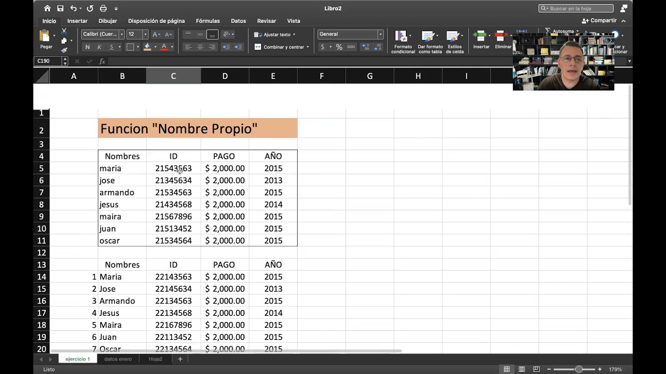Decrease font size with smaller A
Screen dimensions: 666x374
pos(168,34)
